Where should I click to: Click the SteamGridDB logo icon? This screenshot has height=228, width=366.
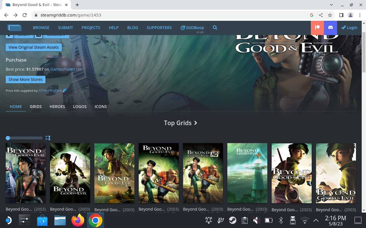[x=15, y=28]
